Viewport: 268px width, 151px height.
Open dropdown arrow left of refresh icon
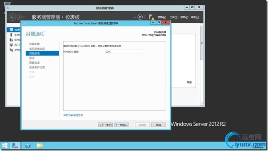pos(135,17)
